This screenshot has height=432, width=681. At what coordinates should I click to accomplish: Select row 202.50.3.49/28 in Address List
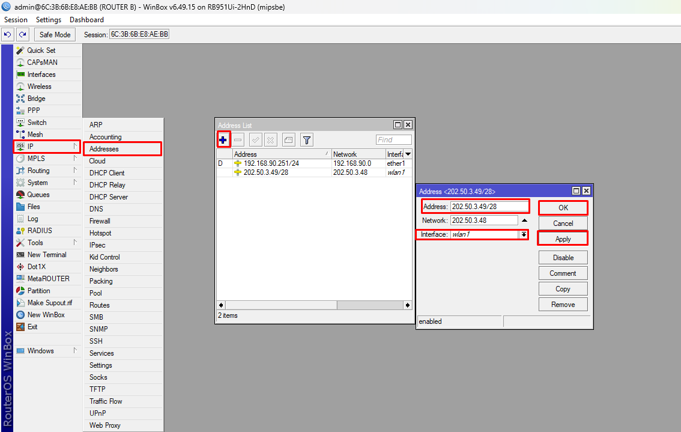[x=314, y=172]
